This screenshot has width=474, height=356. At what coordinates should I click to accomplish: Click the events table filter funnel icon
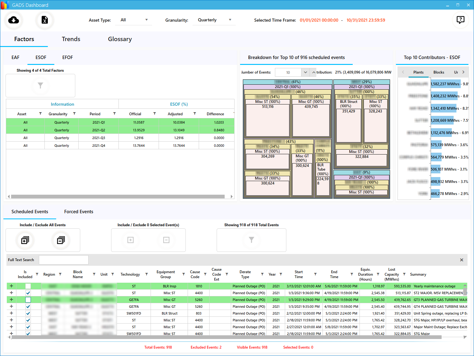[x=252, y=240]
